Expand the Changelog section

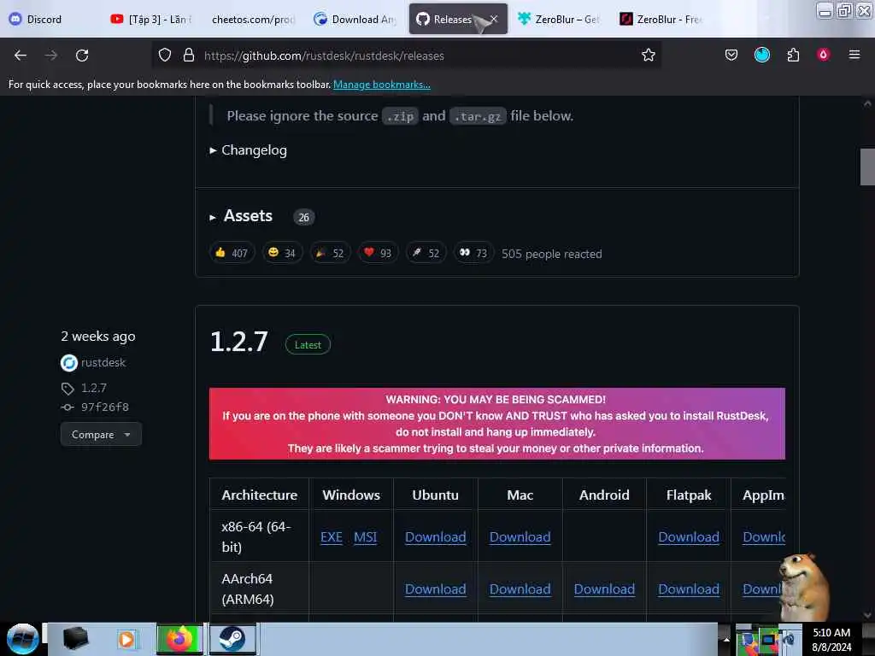[249, 150]
